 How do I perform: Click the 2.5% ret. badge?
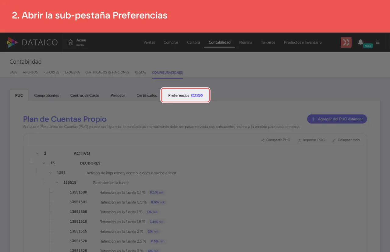[158, 241]
